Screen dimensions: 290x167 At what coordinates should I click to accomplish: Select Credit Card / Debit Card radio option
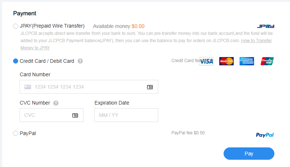(x=16, y=61)
